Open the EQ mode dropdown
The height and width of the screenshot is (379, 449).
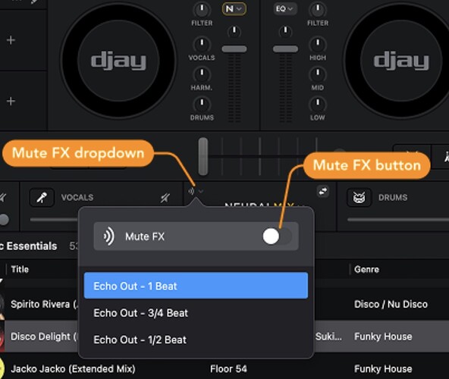pos(284,9)
